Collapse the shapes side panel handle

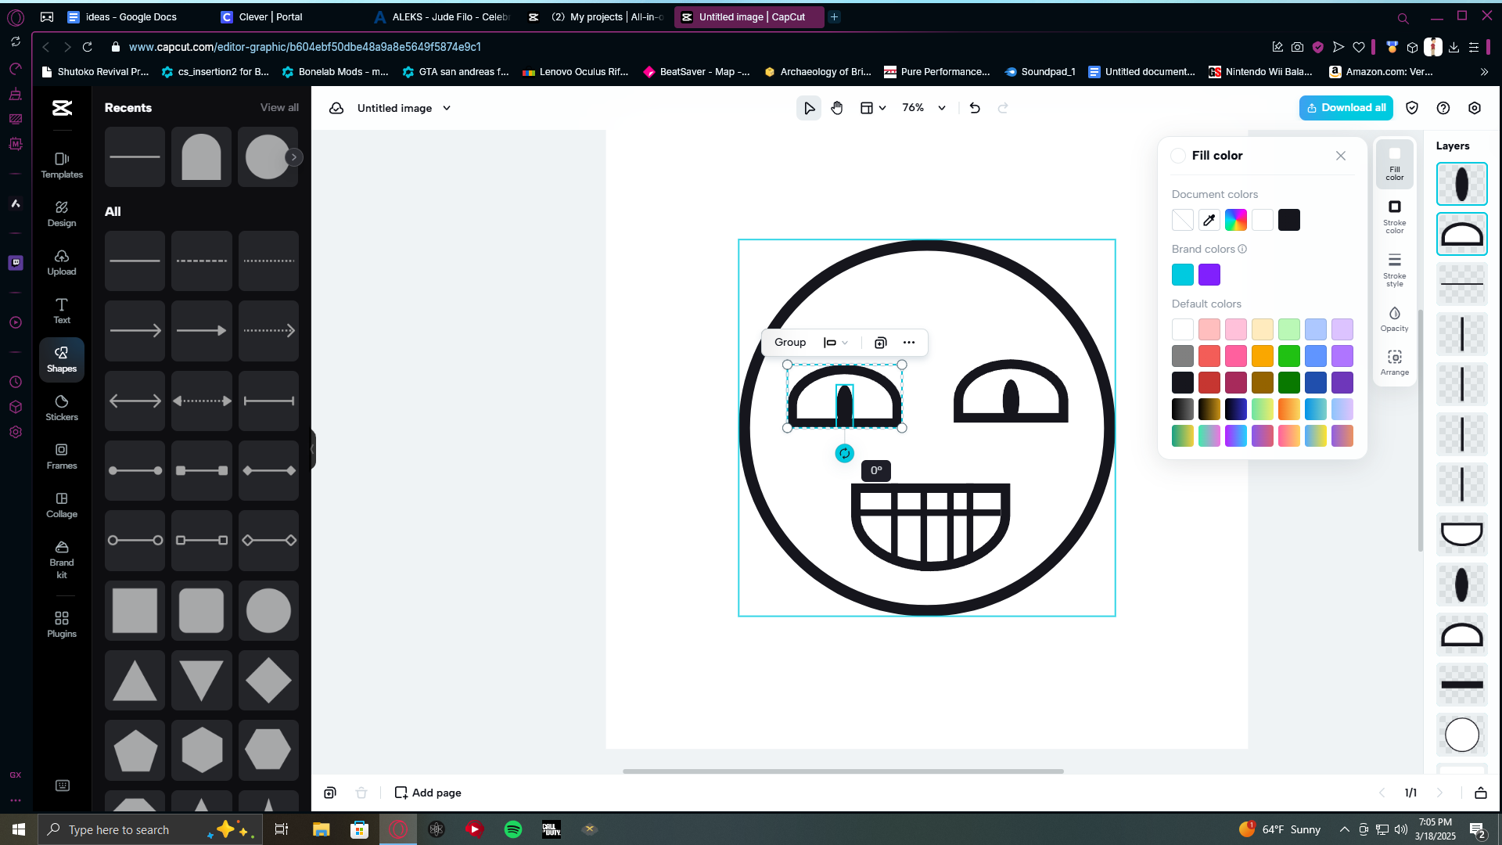pos(313,449)
